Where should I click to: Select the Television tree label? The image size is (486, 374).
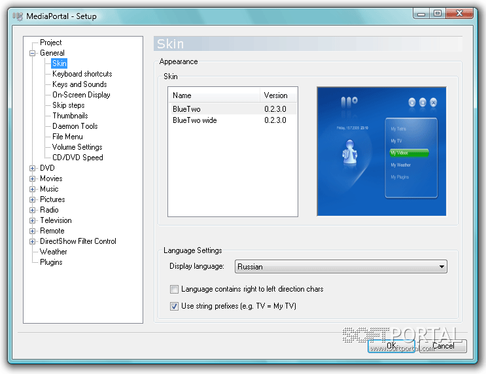pyautogui.click(x=56, y=220)
